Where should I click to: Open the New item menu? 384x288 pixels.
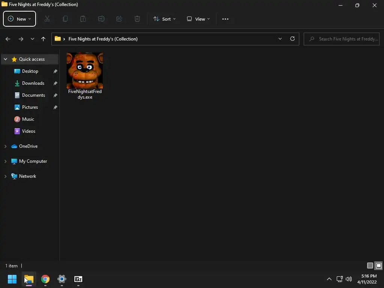tap(19, 19)
